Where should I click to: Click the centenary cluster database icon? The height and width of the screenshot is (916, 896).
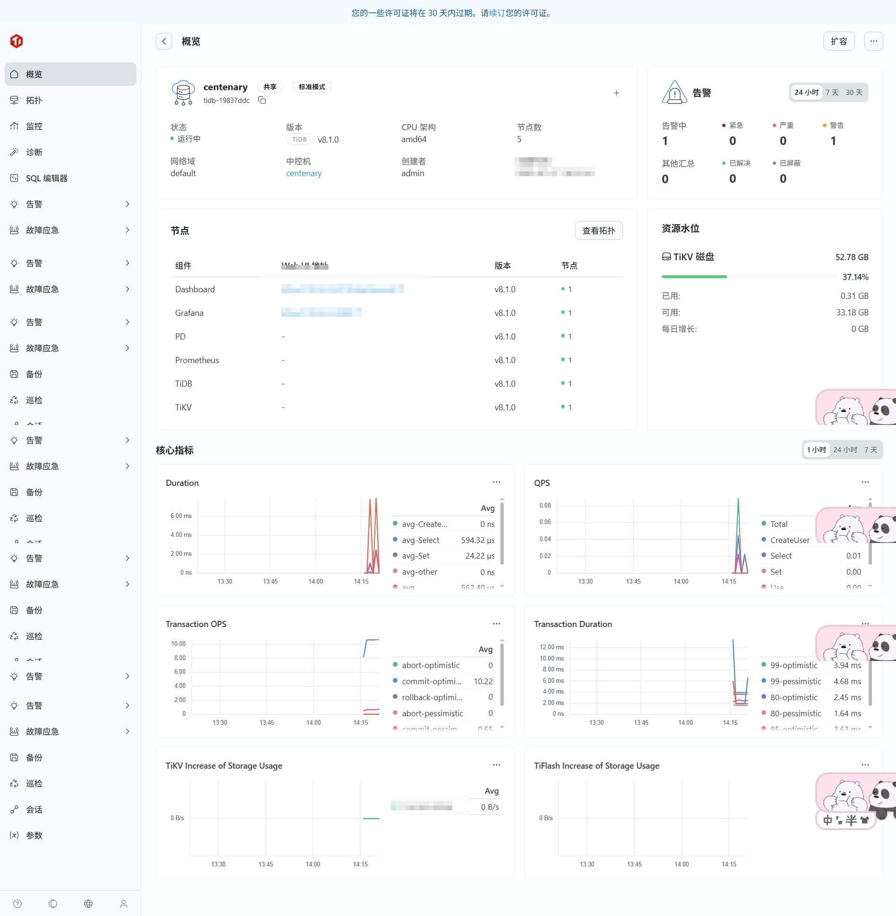(x=184, y=93)
